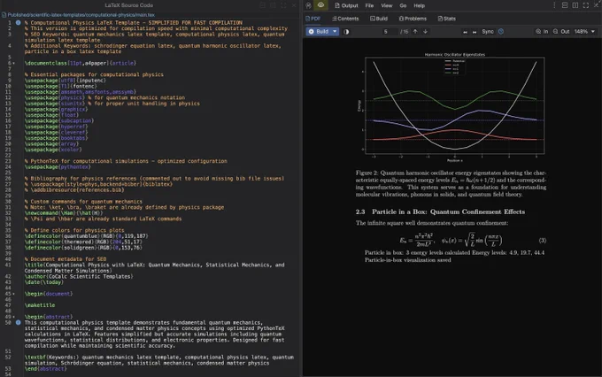Image resolution: width=602 pixels, height=377 pixels.
Task: Open the Stats tab
Action: 447,19
